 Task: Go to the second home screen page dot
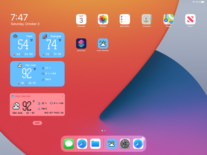click(x=105, y=131)
